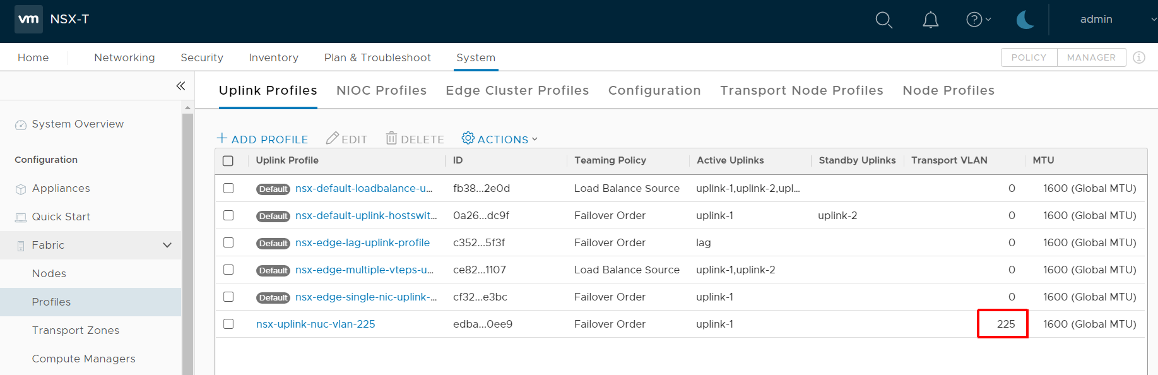This screenshot has height=375, width=1158.
Task: Click the Add Profile plus icon
Action: [222, 138]
